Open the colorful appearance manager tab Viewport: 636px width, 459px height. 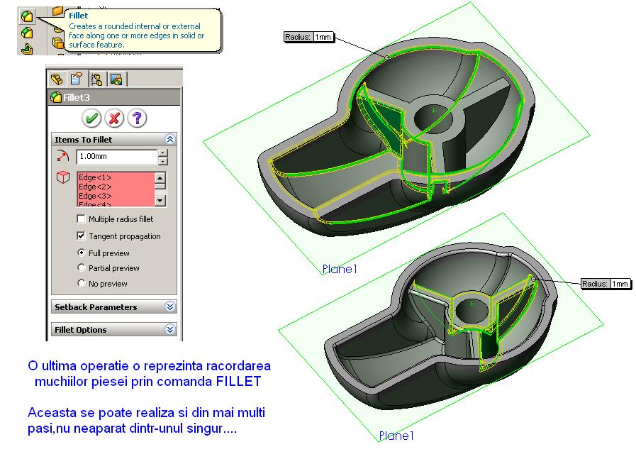tap(116, 79)
